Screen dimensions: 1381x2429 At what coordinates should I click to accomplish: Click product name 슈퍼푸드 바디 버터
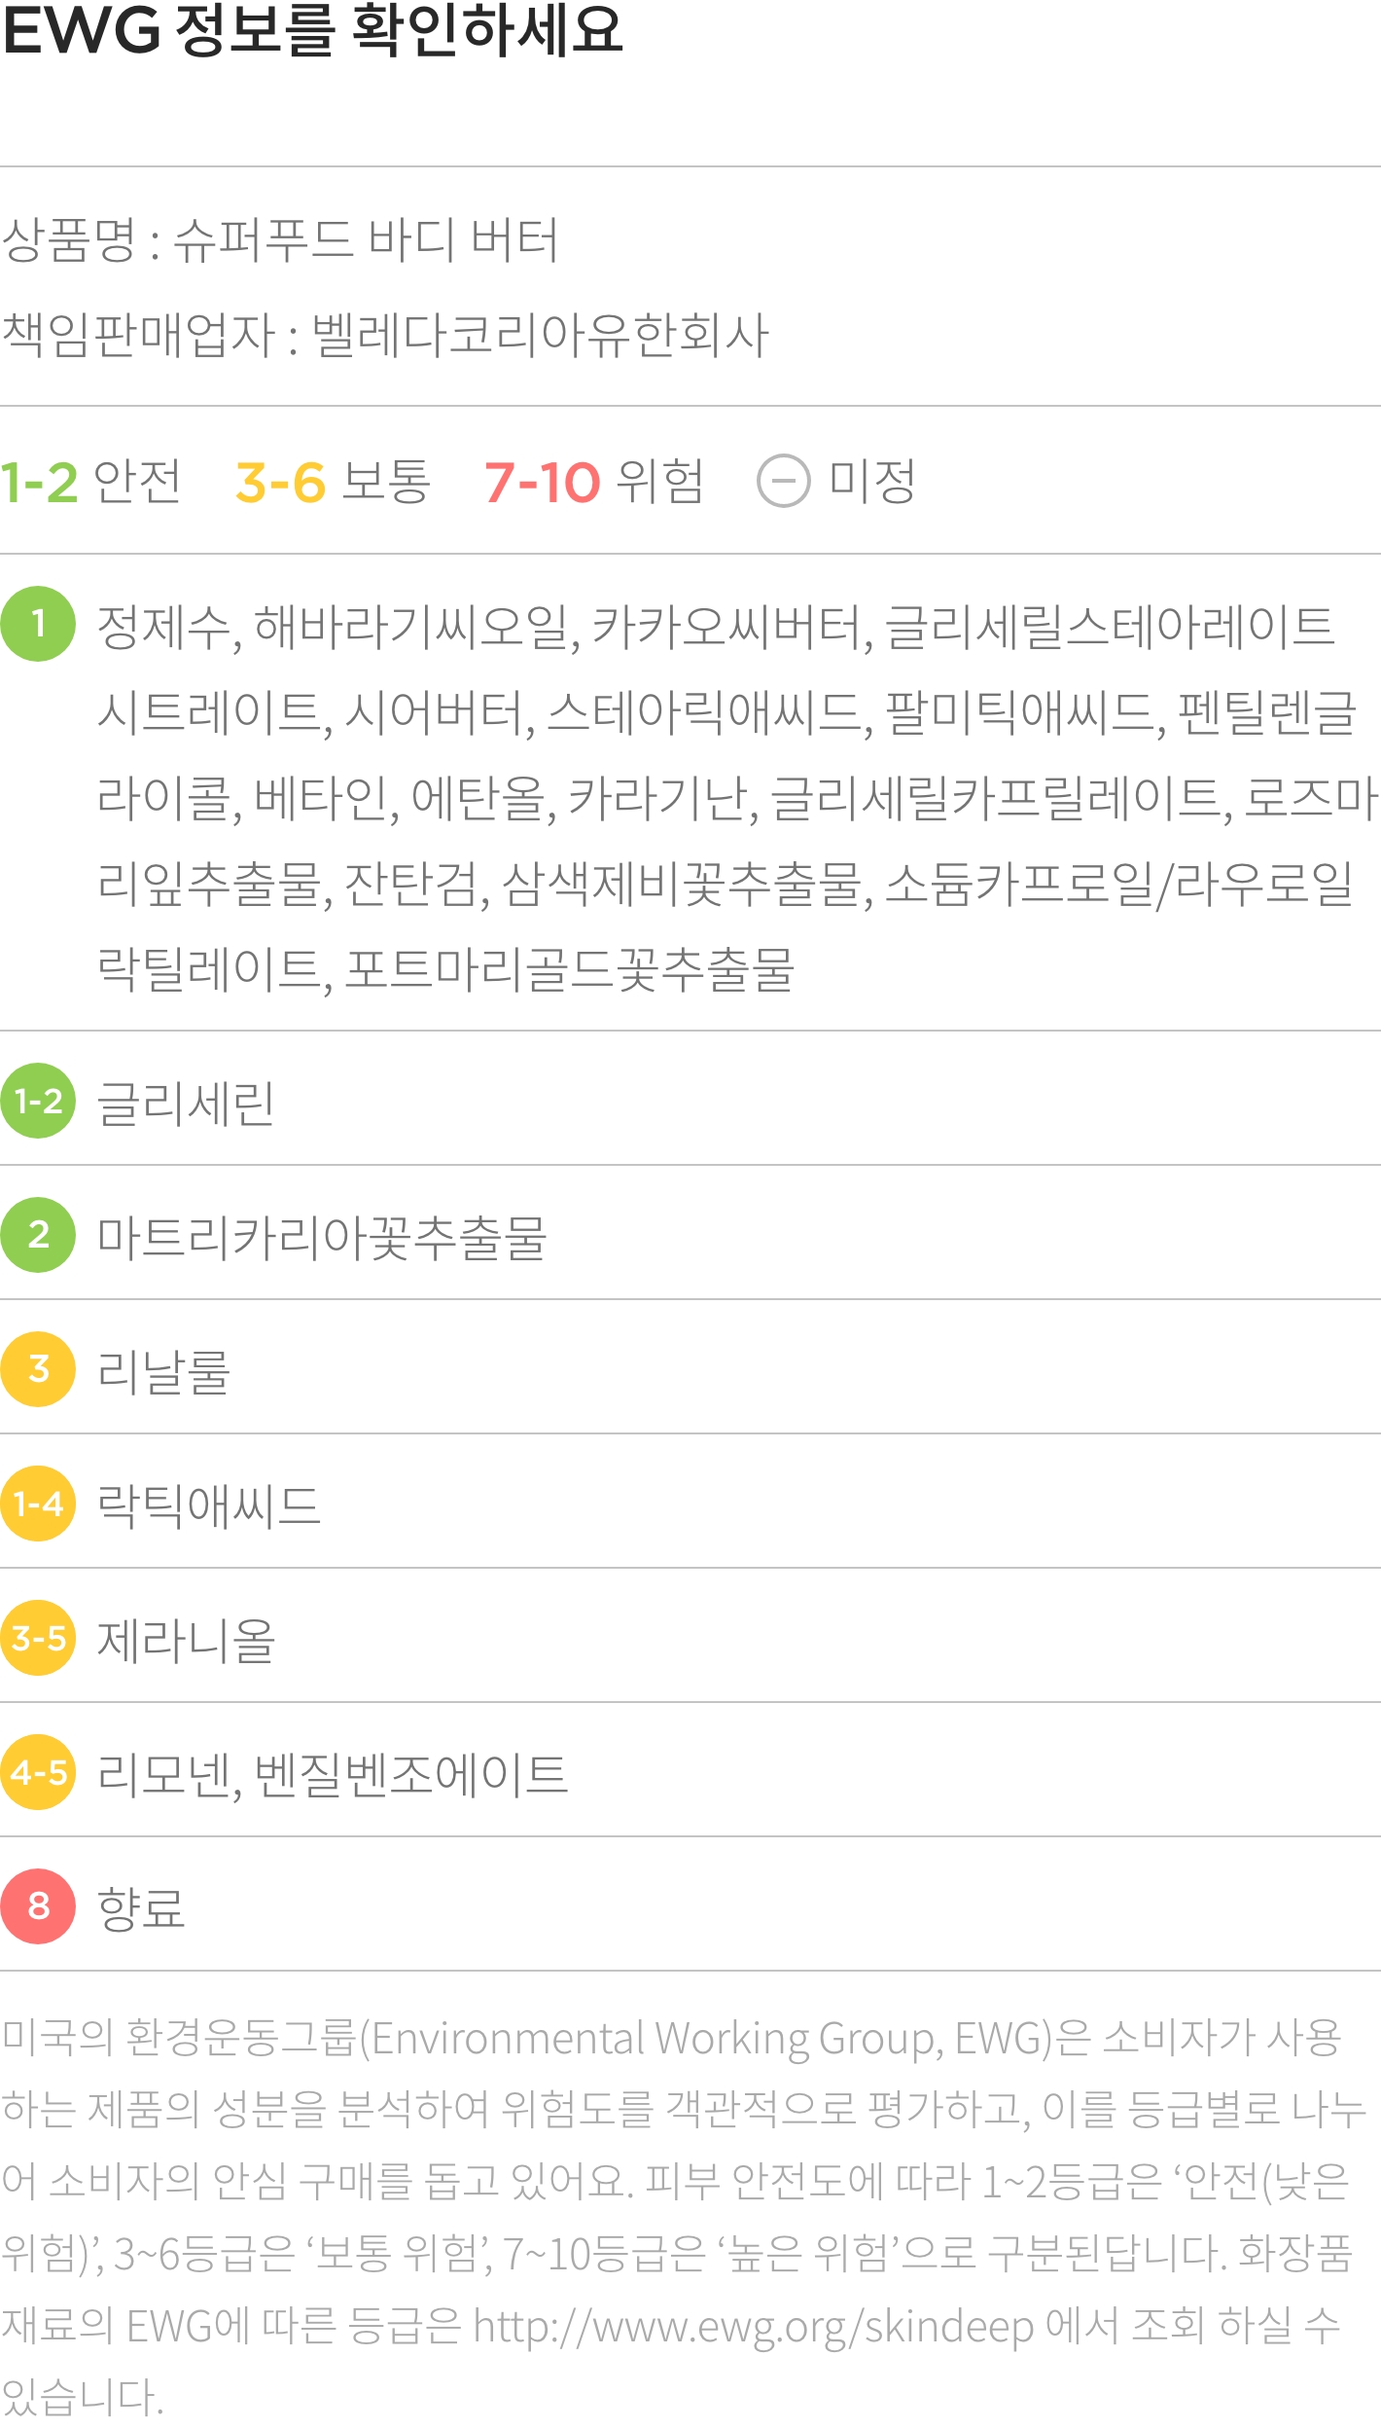[x=366, y=239]
